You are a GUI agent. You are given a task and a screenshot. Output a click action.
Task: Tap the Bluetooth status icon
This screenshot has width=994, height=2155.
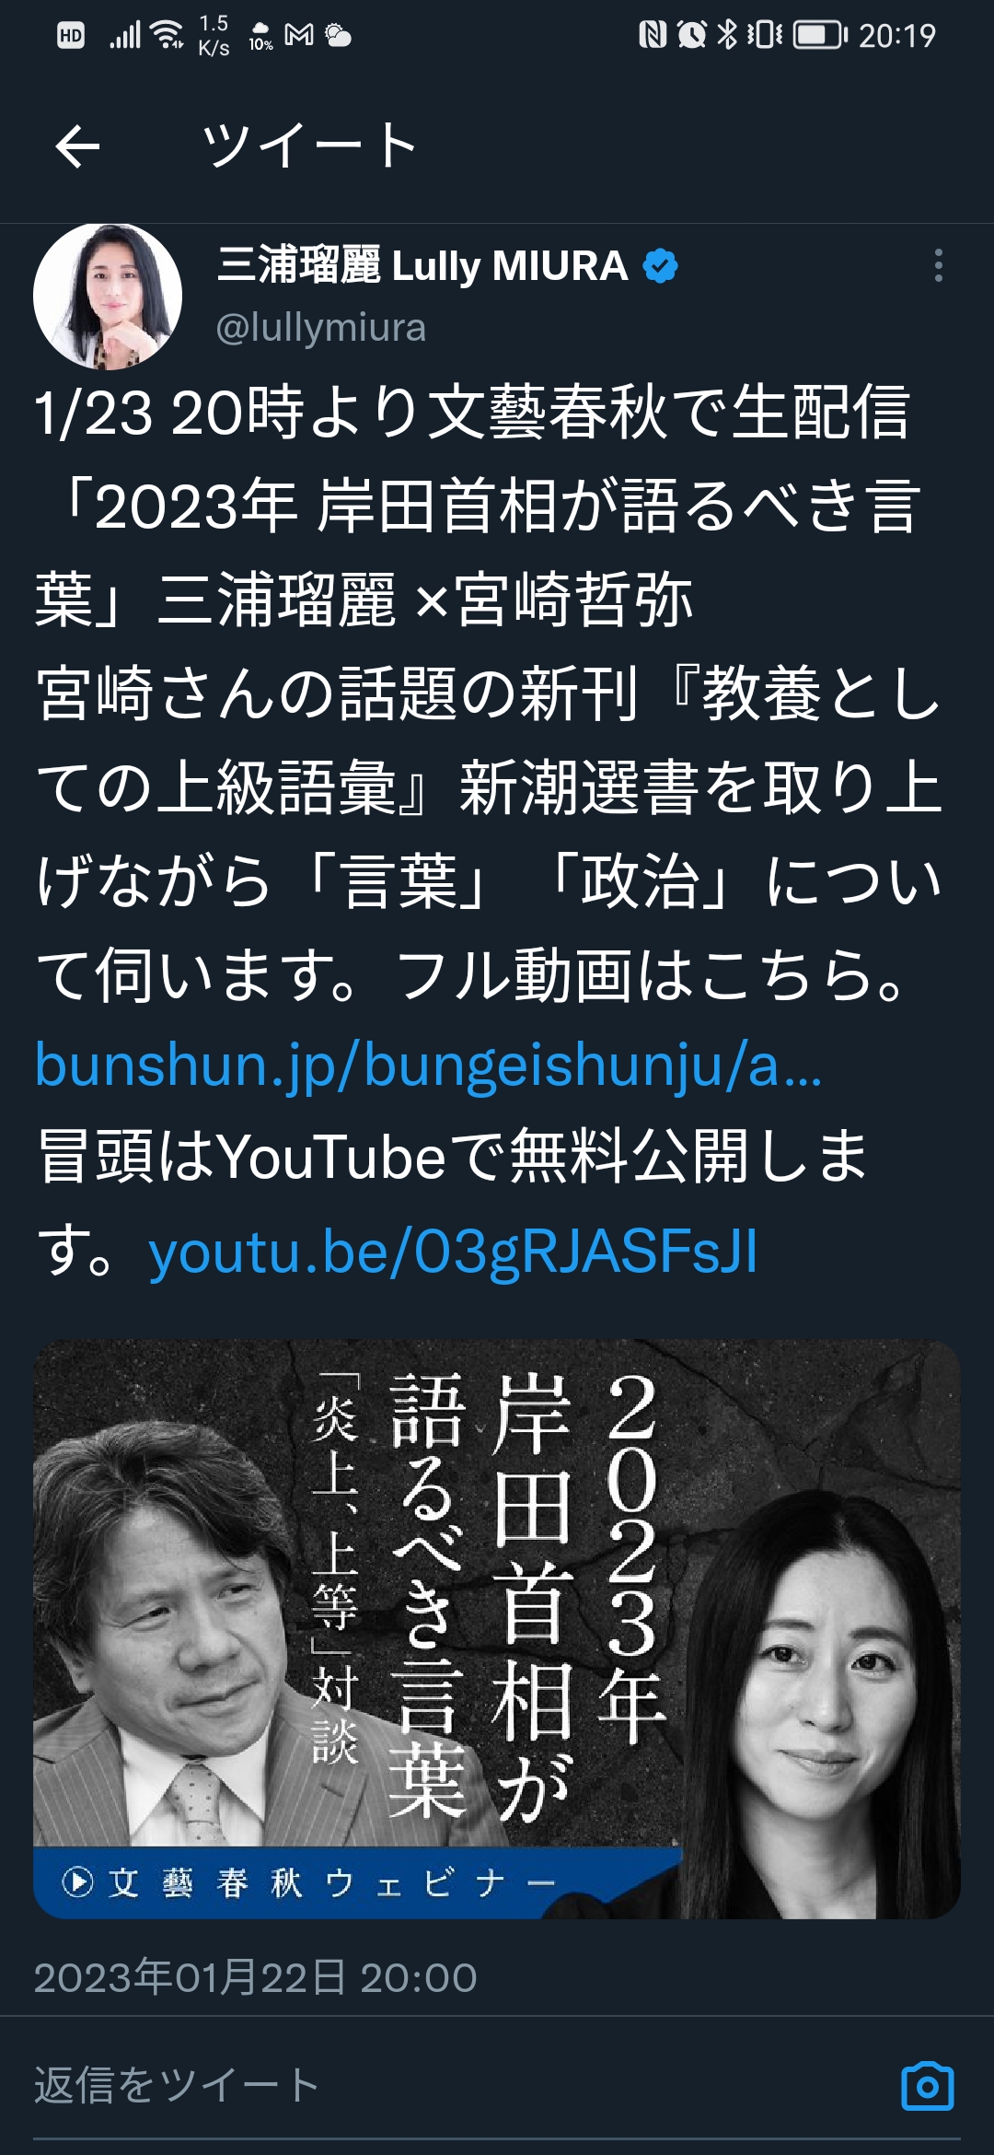tap(727, 35)
